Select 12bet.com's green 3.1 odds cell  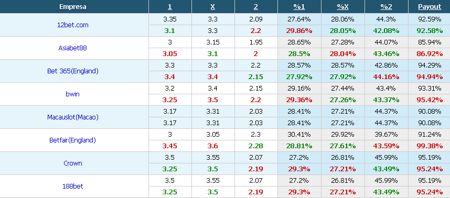click(169, 31)
